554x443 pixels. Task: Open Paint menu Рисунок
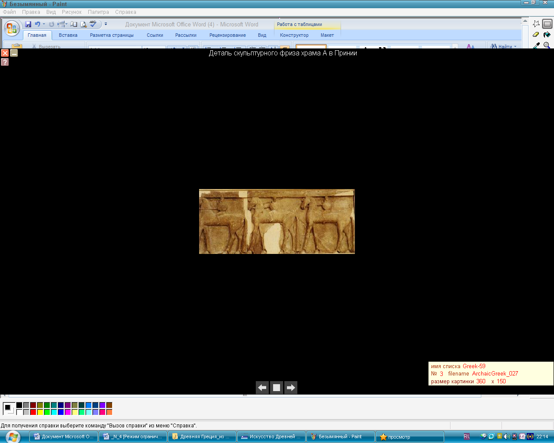(71, 12)
